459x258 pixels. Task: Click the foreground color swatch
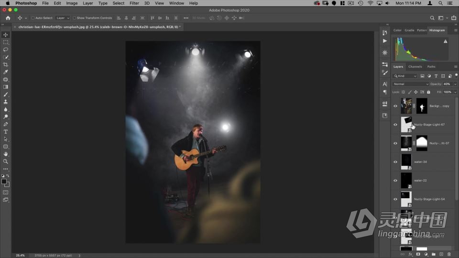tap(4, 182)
